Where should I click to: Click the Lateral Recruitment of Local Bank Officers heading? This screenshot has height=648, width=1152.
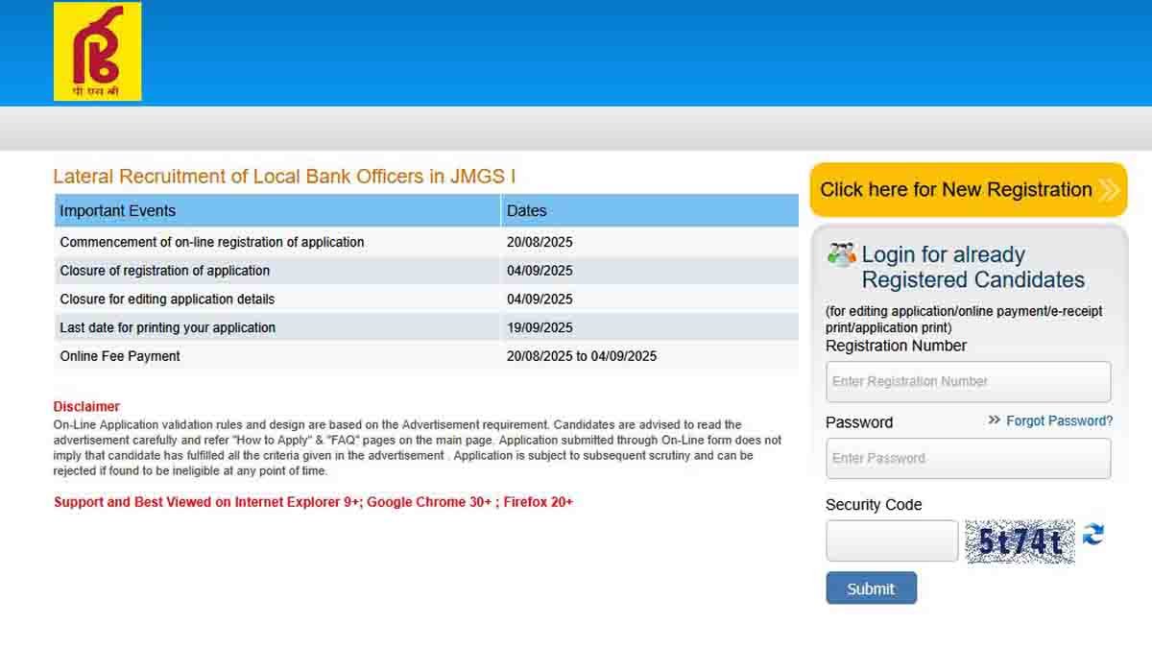click(x=284, y=177)
